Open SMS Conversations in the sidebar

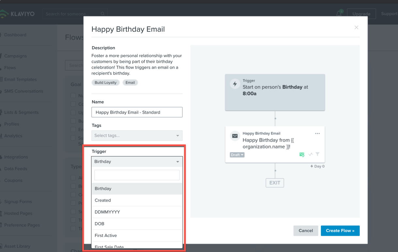tap(24, 91)
